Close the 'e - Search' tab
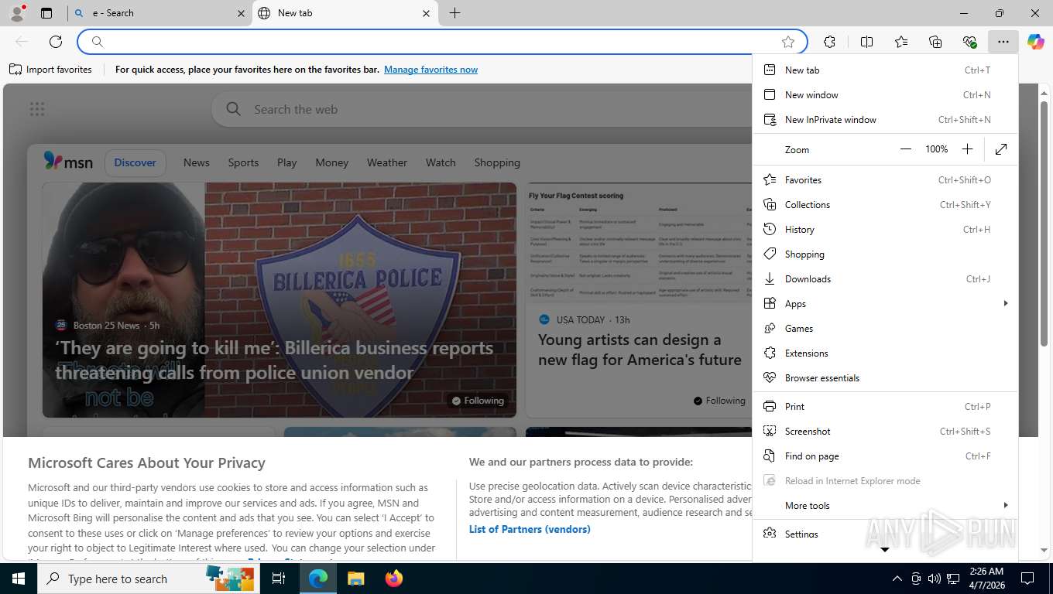Viewport: 1053px width, 594px height. [x=241, y=13]
